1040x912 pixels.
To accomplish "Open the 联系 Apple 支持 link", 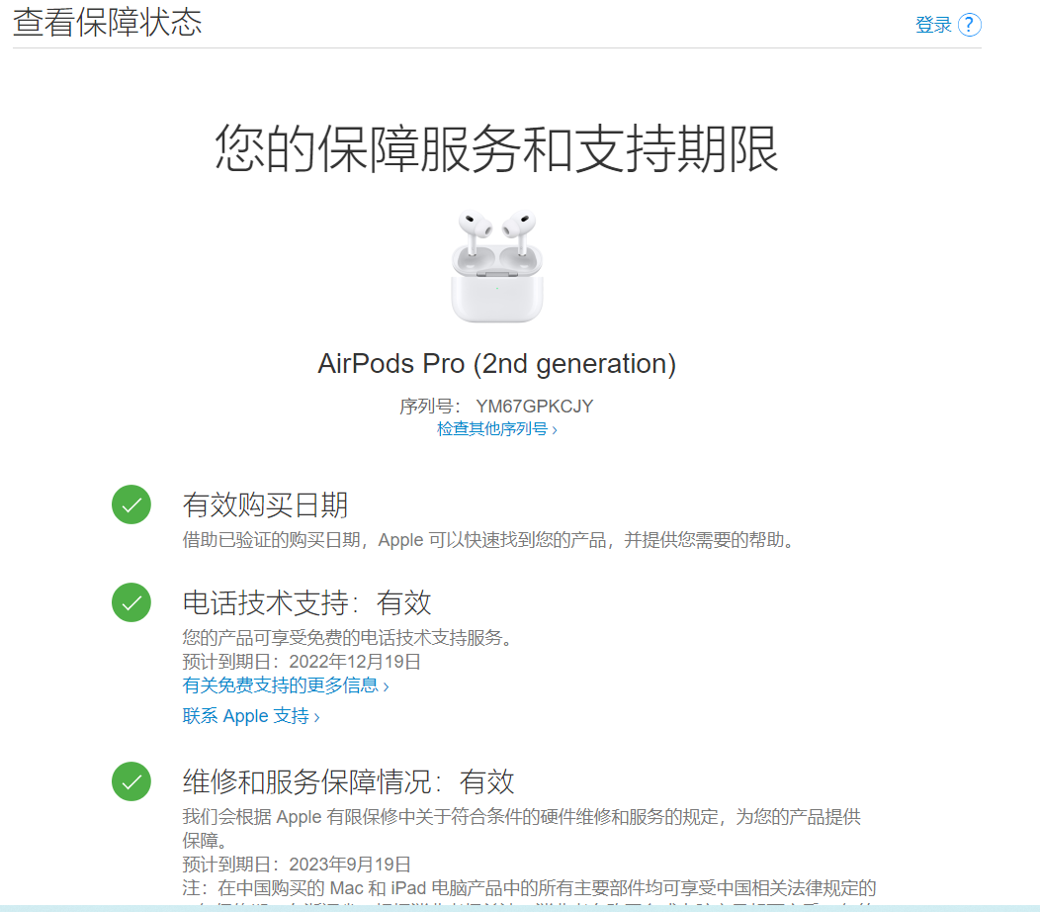I will (x=251, y=716).
